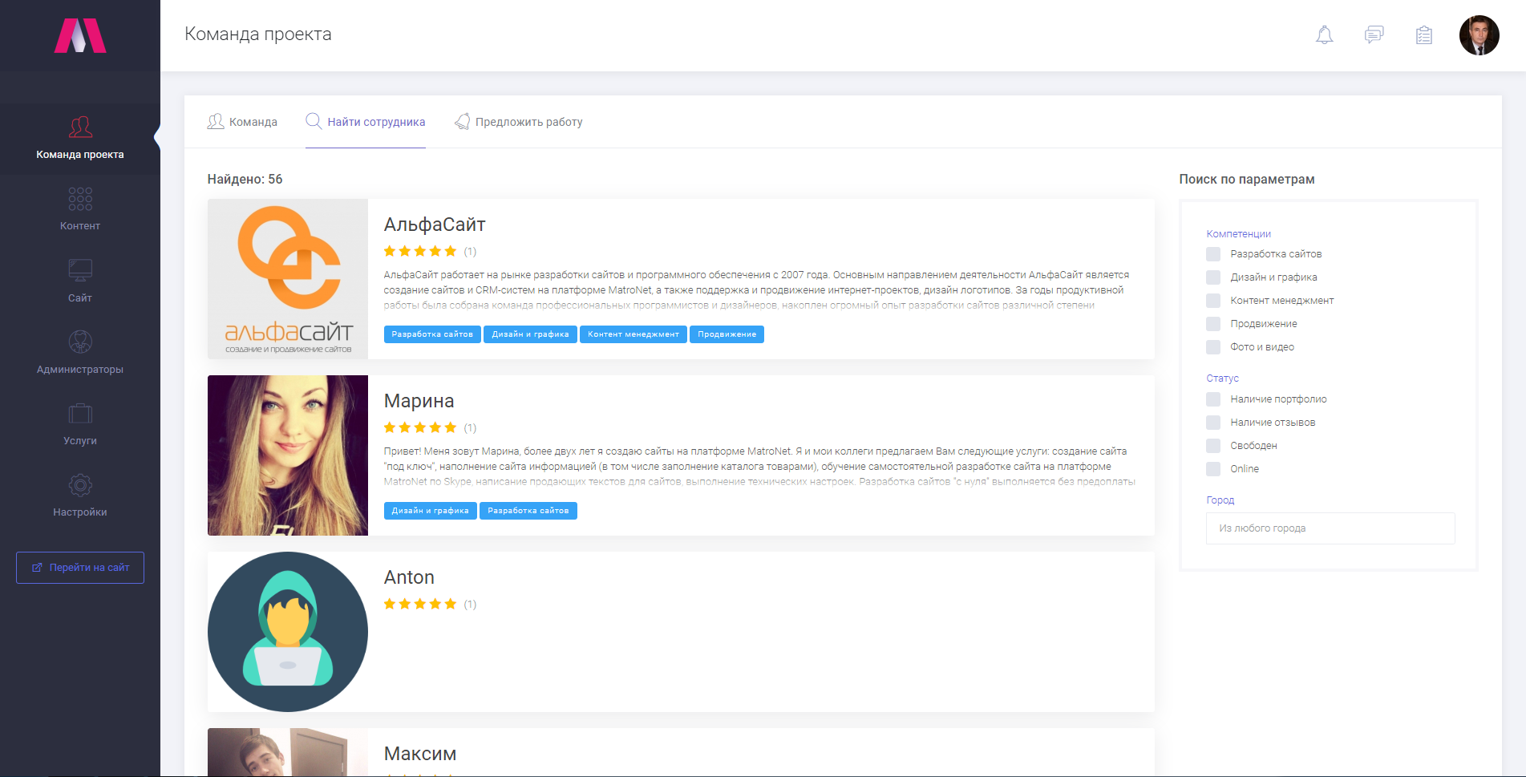Open the Из любого города city field

coord(1330,528)
